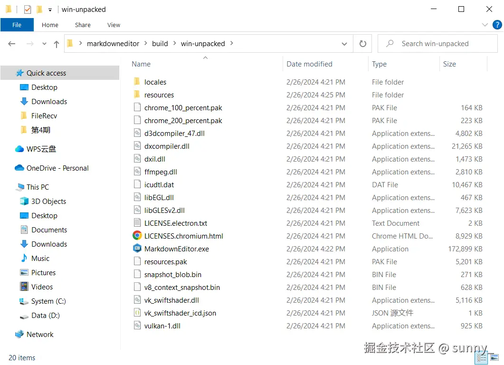Screen dimensions: 504x365
Task: Select the ffmpeg.dll file
Action: tap(161, 172)
